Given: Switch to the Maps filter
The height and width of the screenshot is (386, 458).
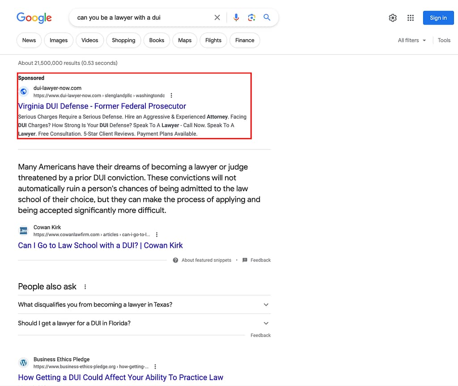Looking at the screenshot, I should 185,40.
